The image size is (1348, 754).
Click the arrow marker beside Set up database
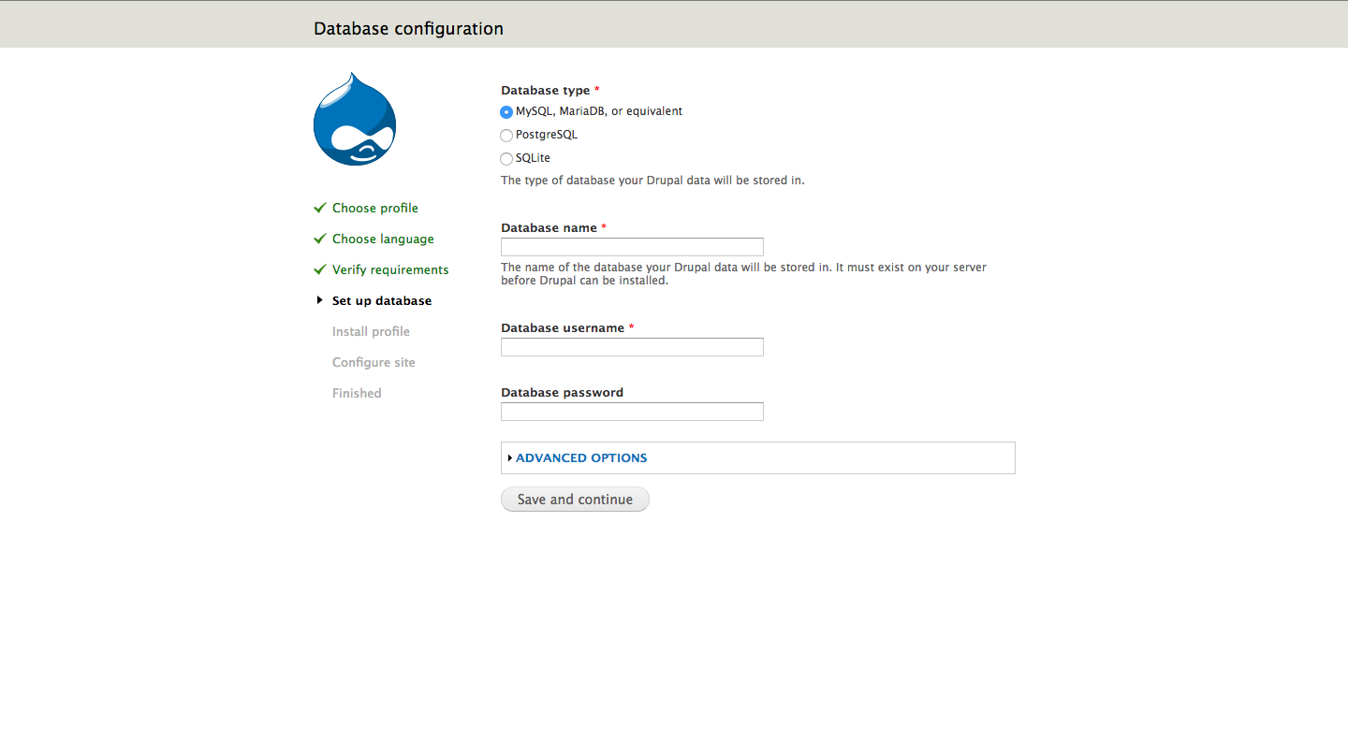(x=320, y=300)
